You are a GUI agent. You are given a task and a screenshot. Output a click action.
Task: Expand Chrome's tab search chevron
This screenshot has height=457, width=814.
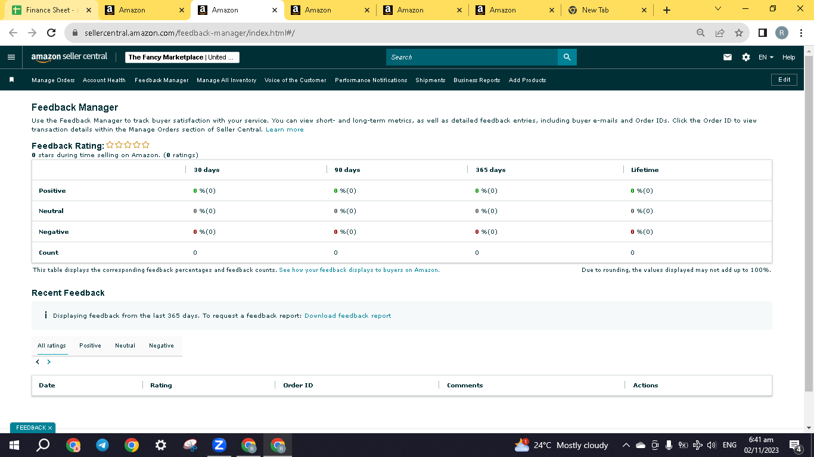717,9
